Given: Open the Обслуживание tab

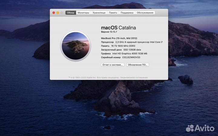Looking at the screenshot, I should [x=145, y=13].
